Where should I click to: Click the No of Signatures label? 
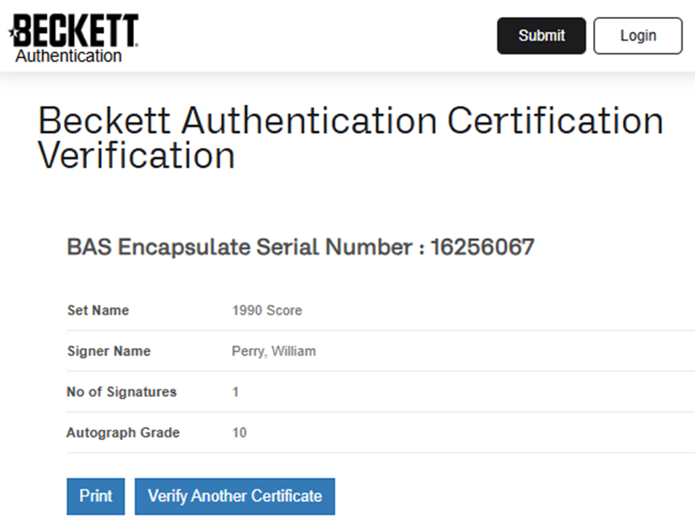pos(121,392)
